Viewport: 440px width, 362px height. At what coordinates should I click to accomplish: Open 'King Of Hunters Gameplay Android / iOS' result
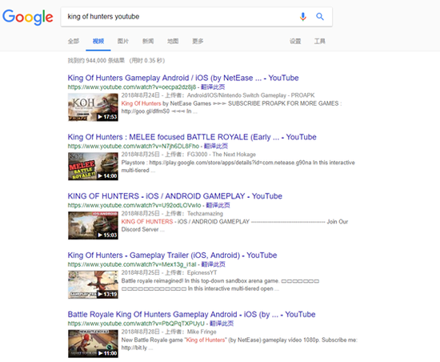pos(183,78)
